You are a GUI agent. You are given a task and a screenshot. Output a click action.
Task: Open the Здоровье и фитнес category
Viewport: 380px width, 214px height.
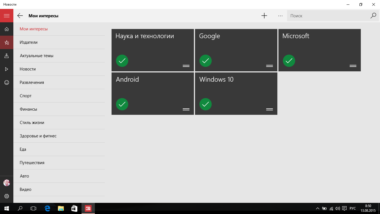click(x=59, y=136)
